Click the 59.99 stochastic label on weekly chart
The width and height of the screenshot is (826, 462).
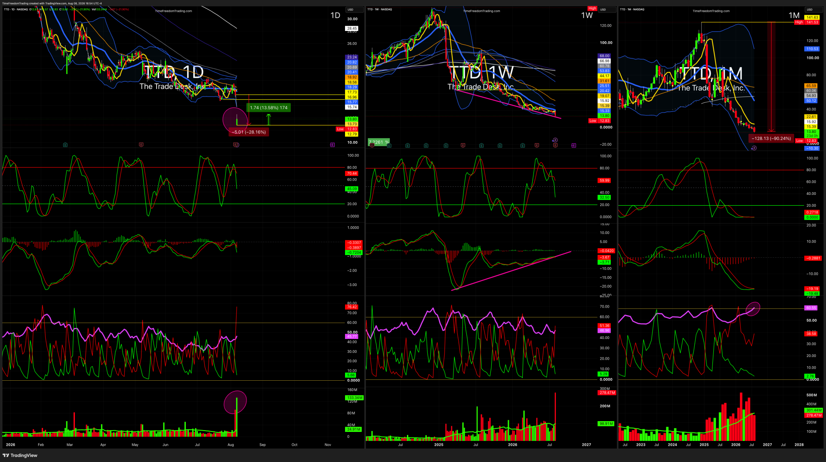[x=604, y=181]
